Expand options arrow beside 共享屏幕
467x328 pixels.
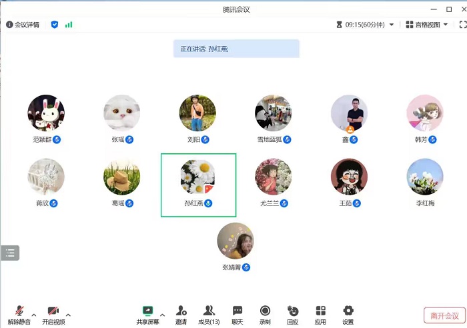(162, 315)
